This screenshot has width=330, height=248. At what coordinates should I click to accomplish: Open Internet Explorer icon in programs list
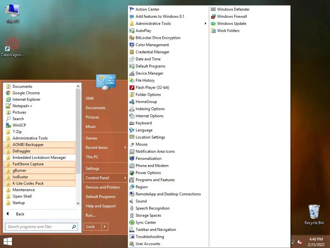[x=8, y=99]
